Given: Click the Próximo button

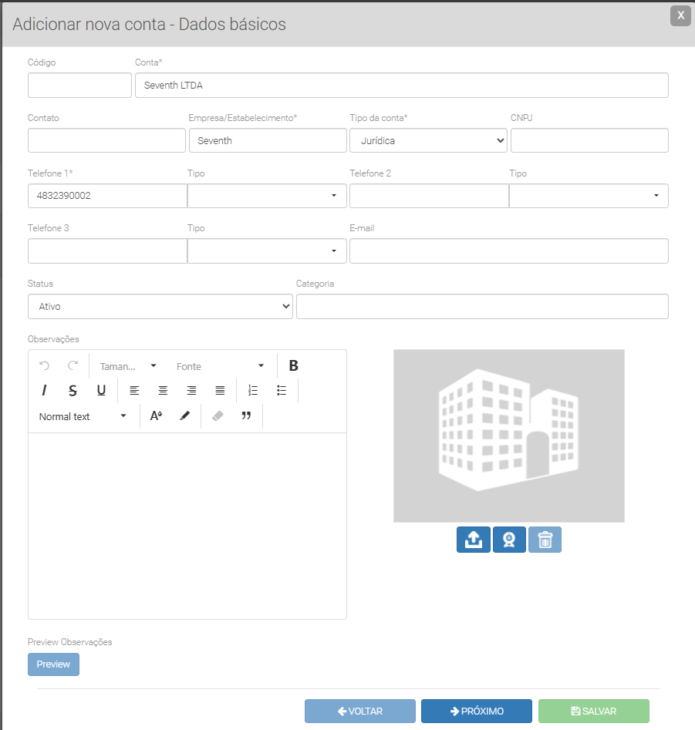Looking at the screenshot, I should coord(476,711).
